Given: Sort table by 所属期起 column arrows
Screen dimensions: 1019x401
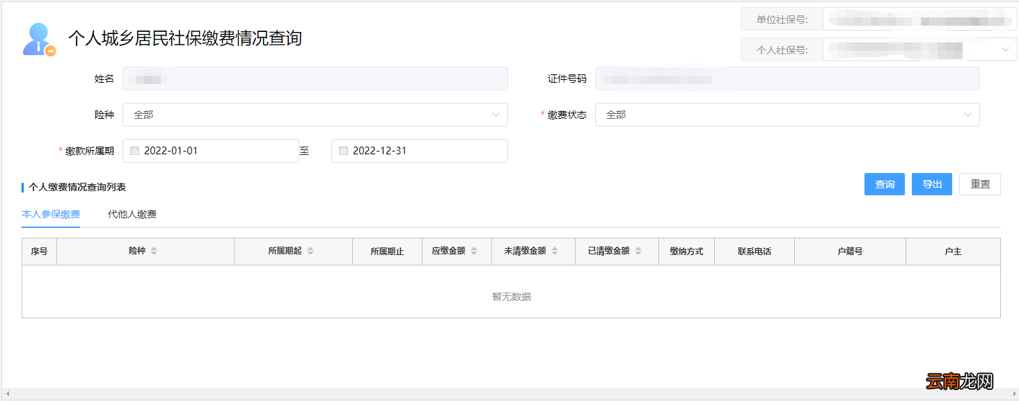Looking at the screenshot, I should tap(310, 251).
